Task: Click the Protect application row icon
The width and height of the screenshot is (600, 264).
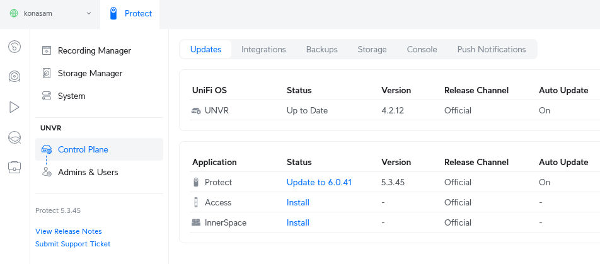Action: (196, 182)
